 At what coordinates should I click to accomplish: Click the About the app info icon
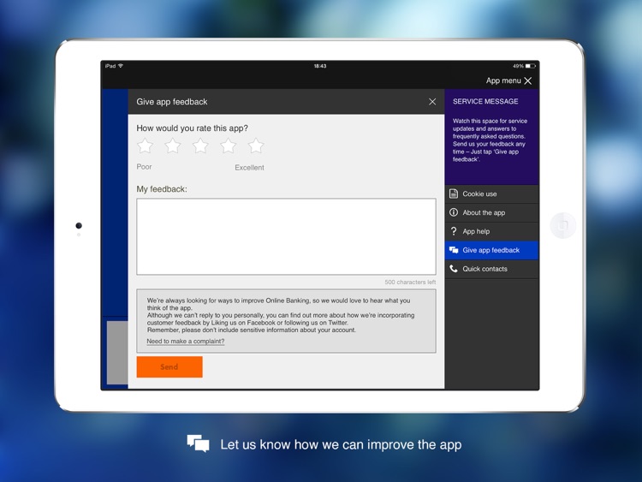coord(454,212)
